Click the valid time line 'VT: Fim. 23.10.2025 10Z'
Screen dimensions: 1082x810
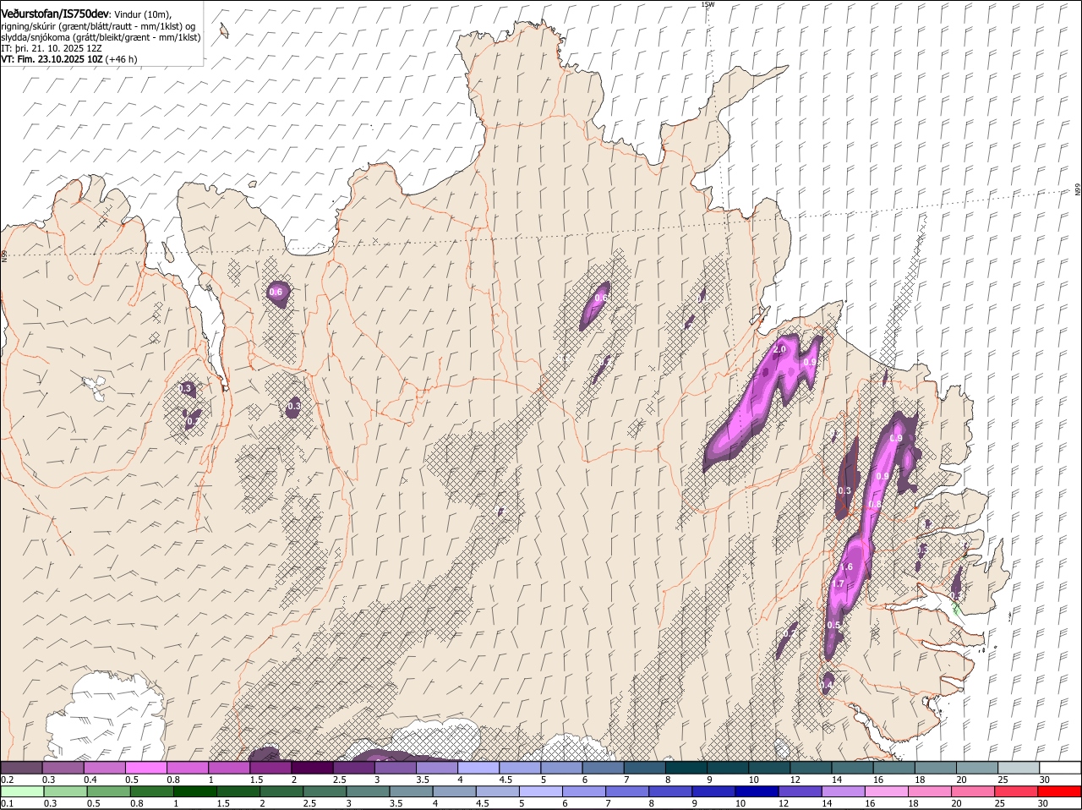52,59
